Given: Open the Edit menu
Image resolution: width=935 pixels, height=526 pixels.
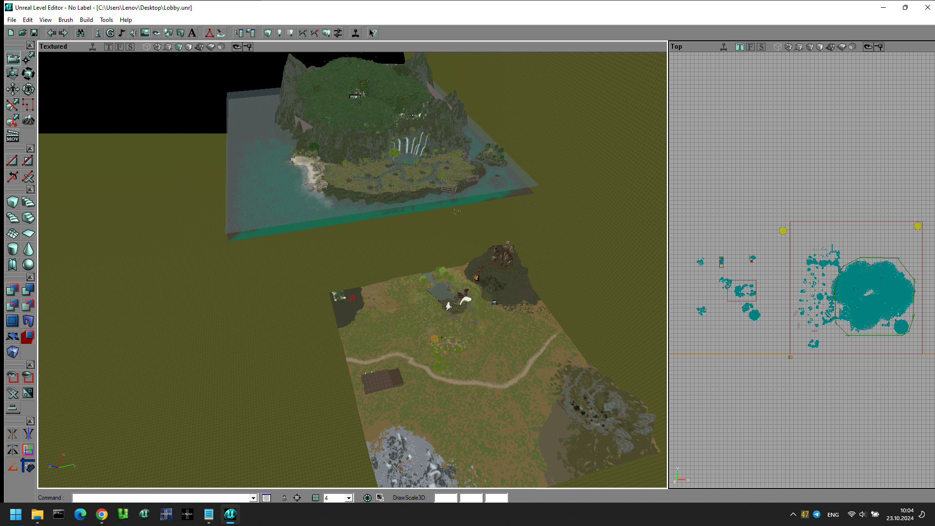Looking at the screenshot, I should point(28,20).
